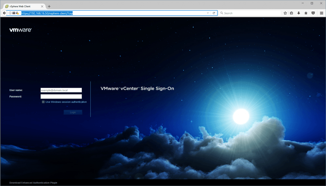Screen dimensions: 326x186
Task: Reload the page with the refresh icon
Action: pyautogui.click(x=214, y=13)
